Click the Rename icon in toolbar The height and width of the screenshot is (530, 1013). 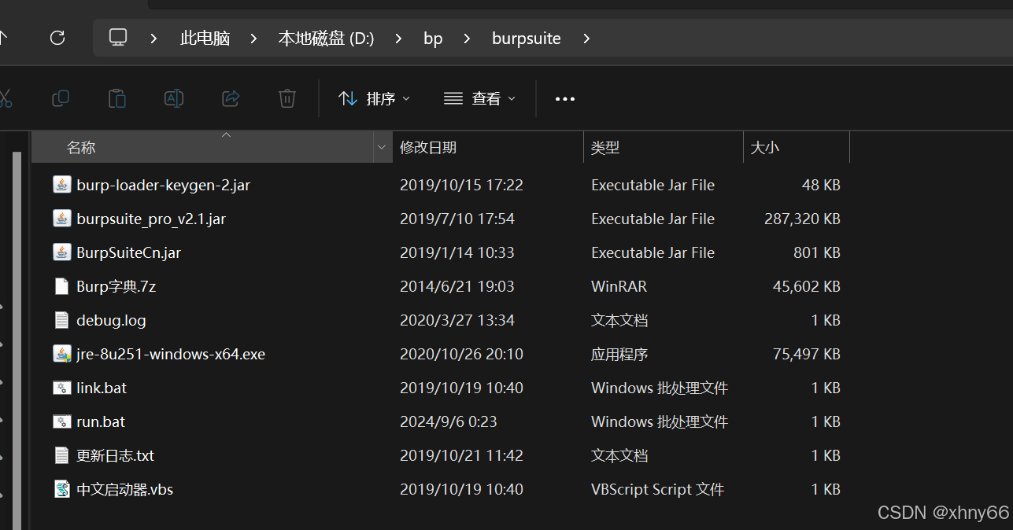click(x=174, y=98)
